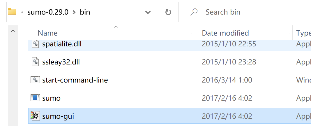Click the spatialite.dll file icon
Screen dimensions: 311x126
[x=35, y=44]
